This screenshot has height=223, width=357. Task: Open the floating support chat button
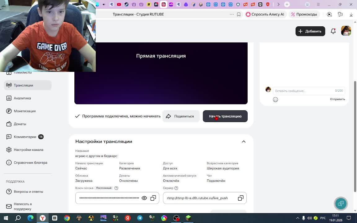click(x=341, y=203)
